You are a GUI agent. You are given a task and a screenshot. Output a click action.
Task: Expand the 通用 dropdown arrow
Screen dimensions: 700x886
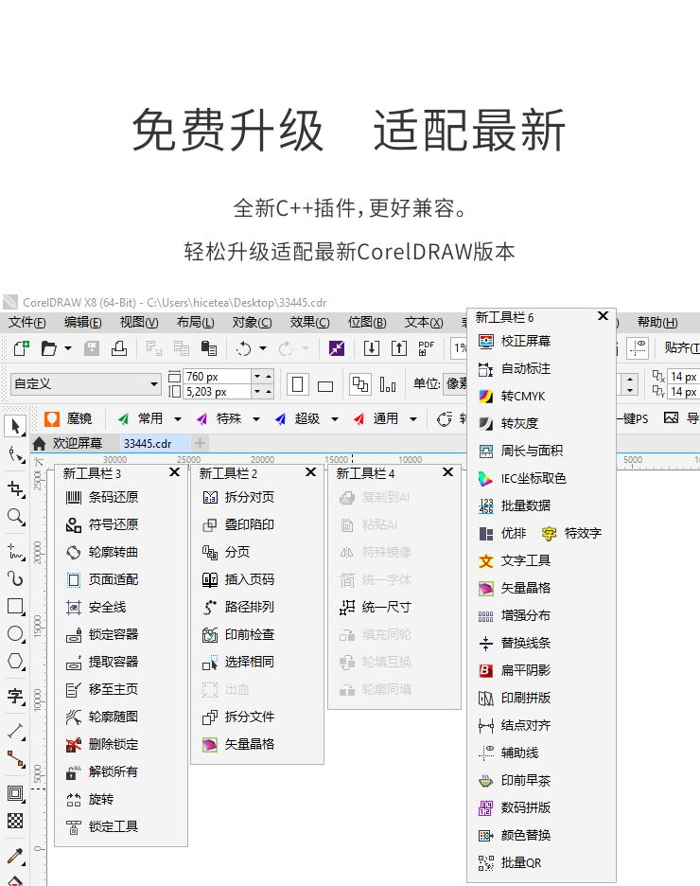(412, 419)
